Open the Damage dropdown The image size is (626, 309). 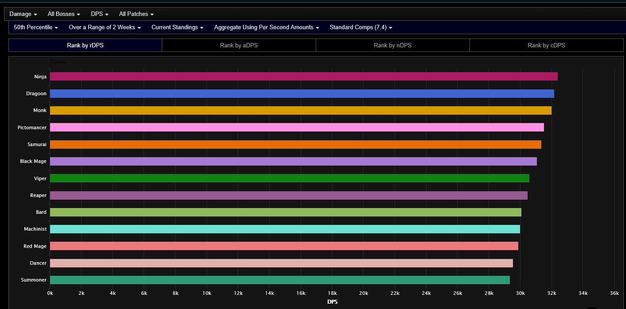click(23, 14)
